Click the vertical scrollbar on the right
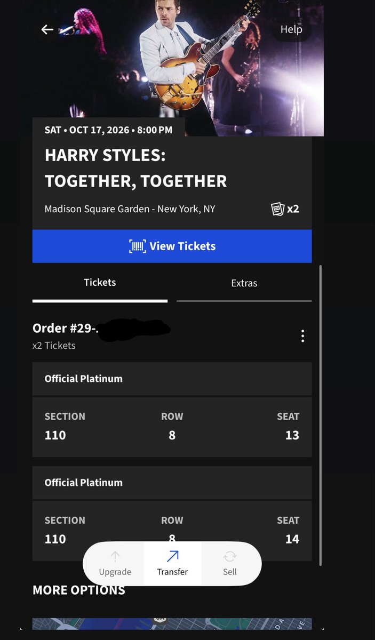This screenshot has width=375, height=640. point(320,415)
